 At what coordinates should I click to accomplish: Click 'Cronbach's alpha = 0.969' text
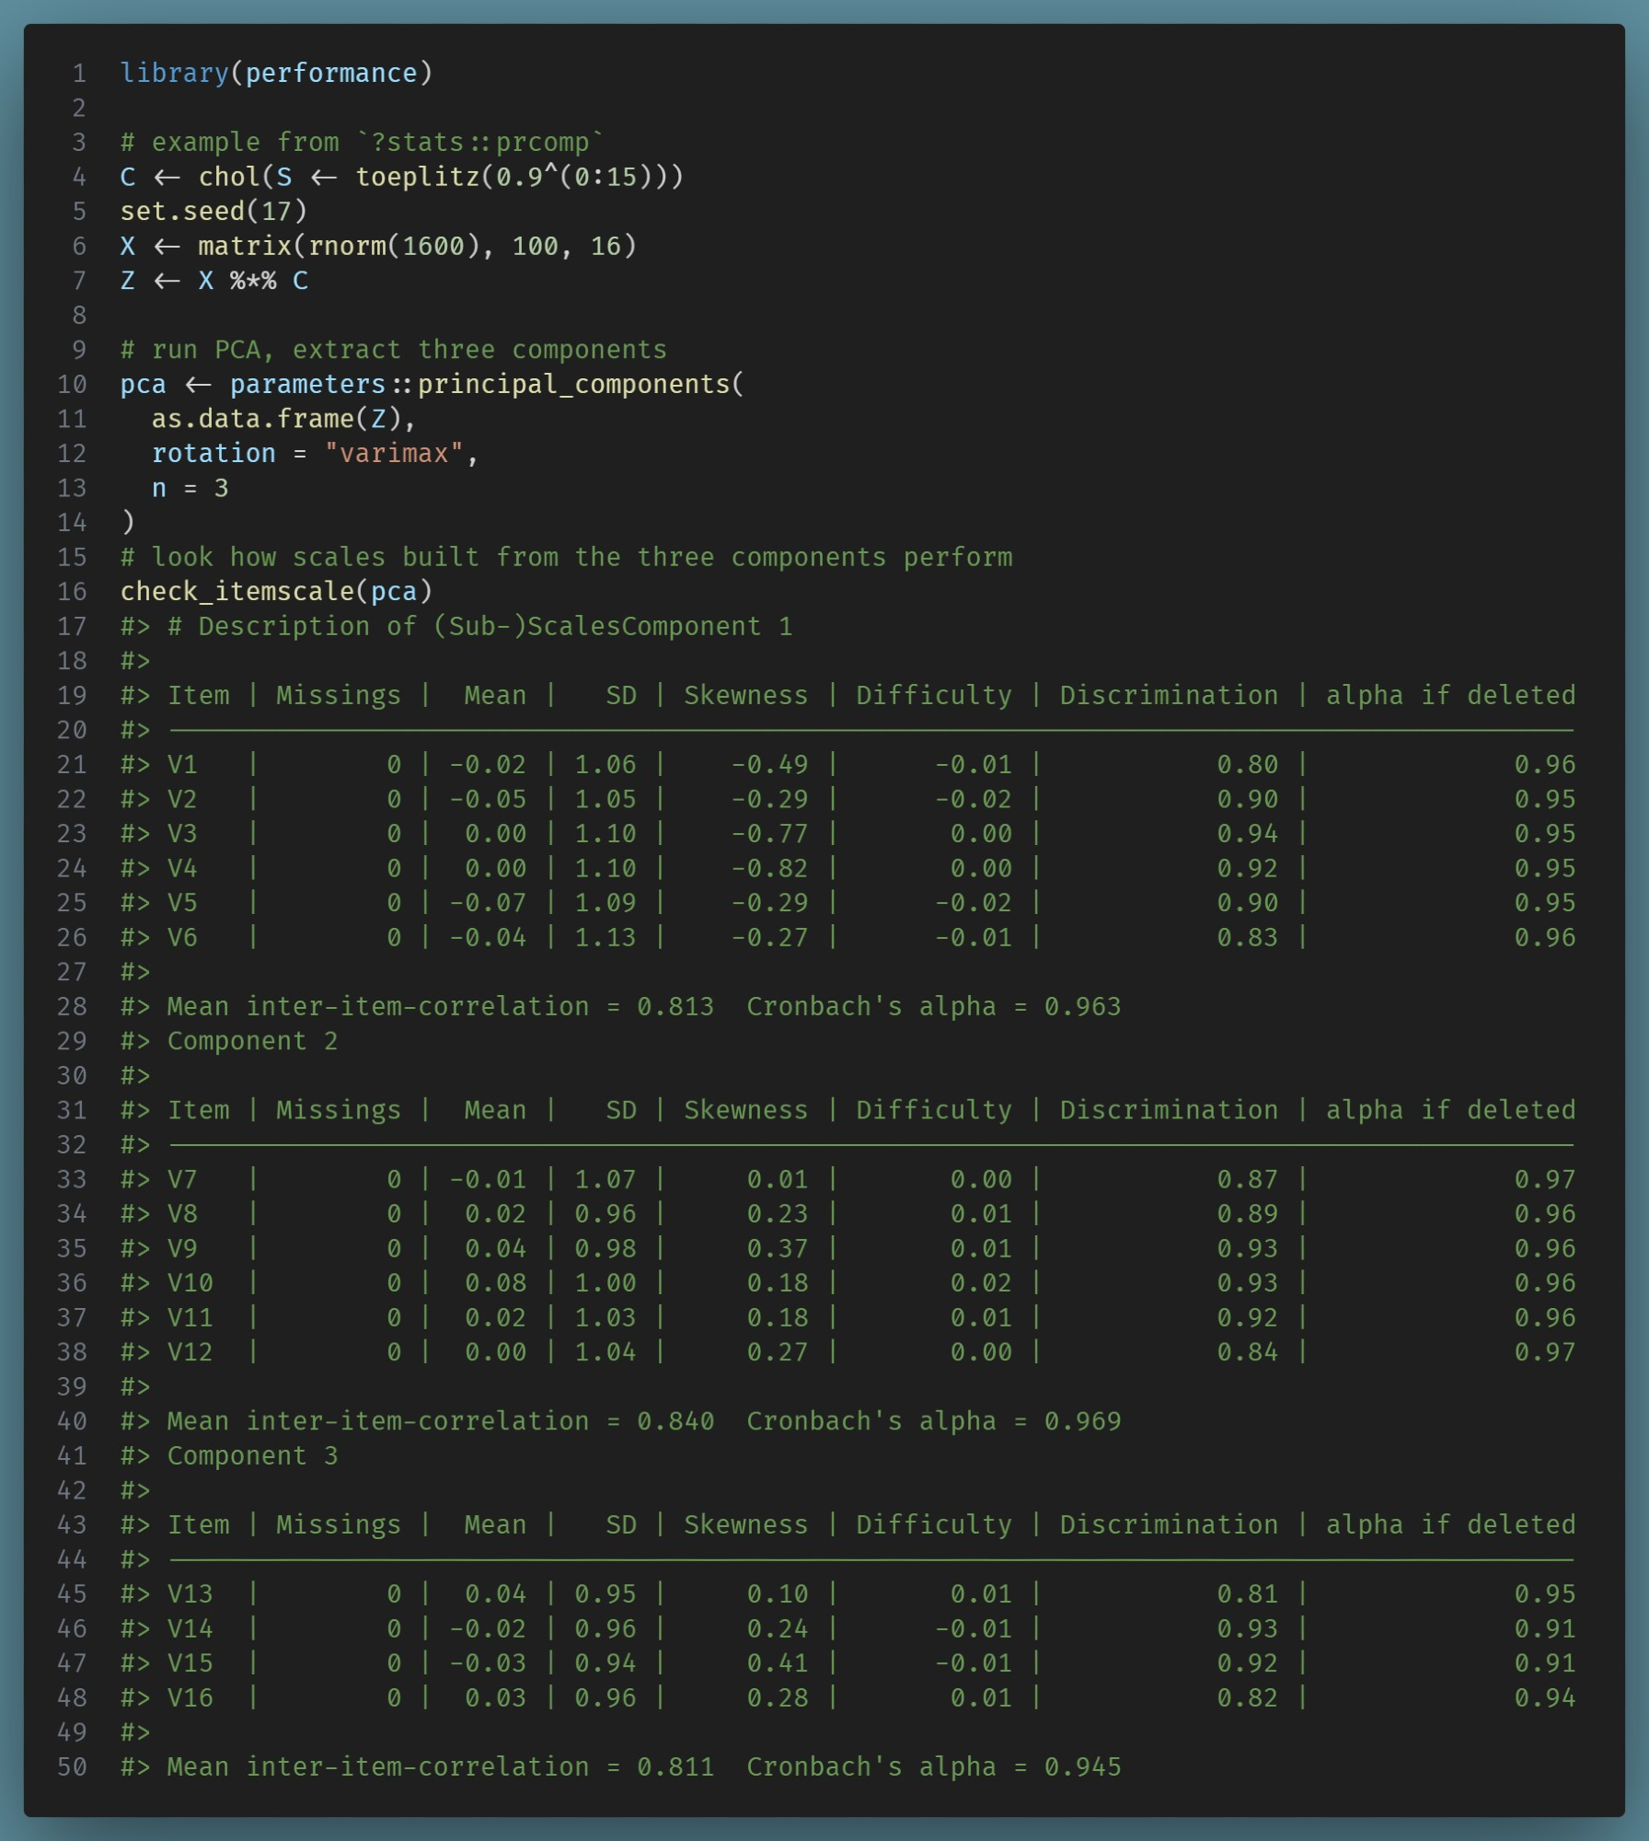[x=934, y=1421]
